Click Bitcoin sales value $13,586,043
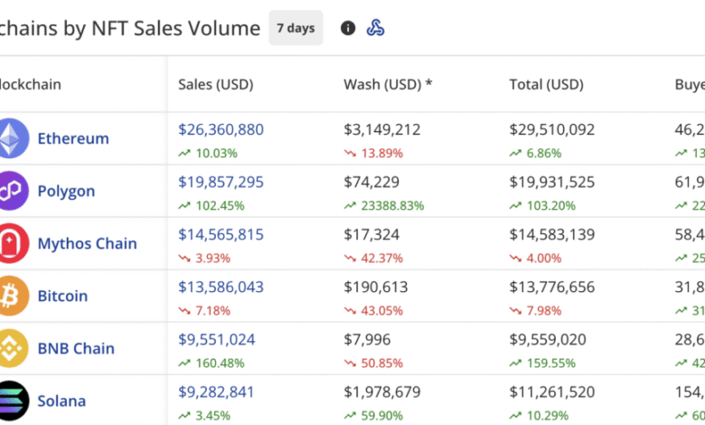 [221, 287]
